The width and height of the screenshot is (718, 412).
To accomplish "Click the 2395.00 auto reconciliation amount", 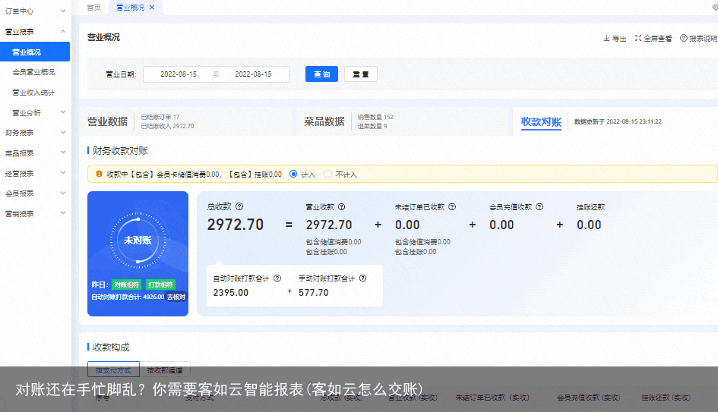I will [x=231, y=293].
